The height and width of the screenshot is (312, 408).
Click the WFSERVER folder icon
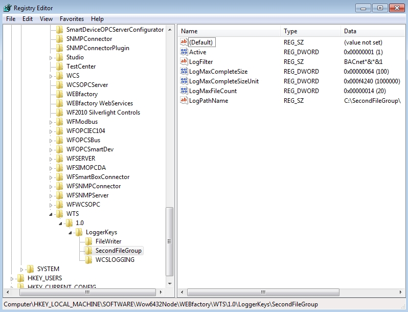click(x=60, y=159)
